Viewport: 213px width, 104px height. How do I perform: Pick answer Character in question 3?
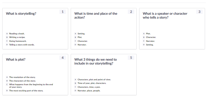pos(151,37)
